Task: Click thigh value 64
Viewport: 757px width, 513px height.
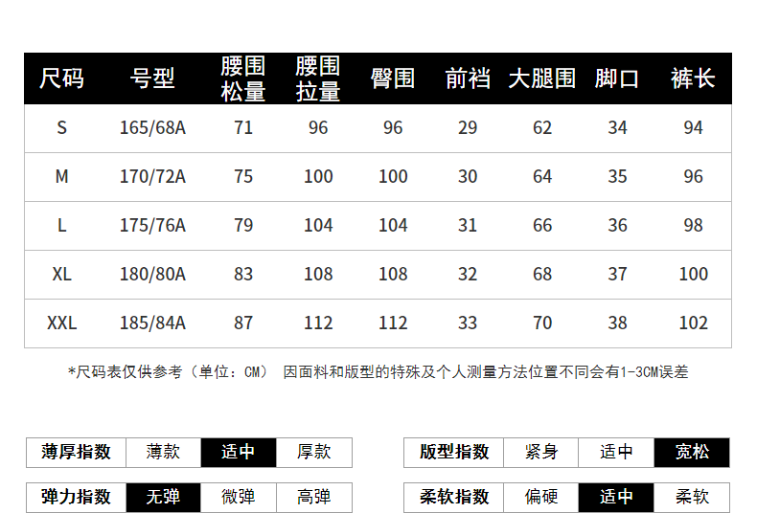Action: click(x=542, y=176)
